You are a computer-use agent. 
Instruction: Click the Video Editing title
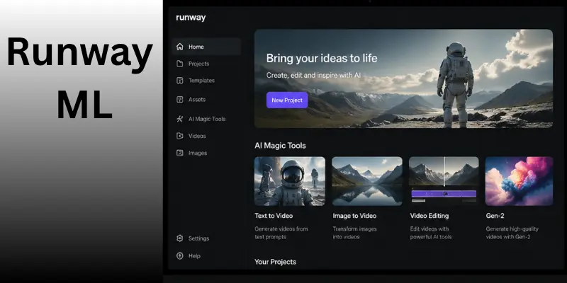click(430, 216)
